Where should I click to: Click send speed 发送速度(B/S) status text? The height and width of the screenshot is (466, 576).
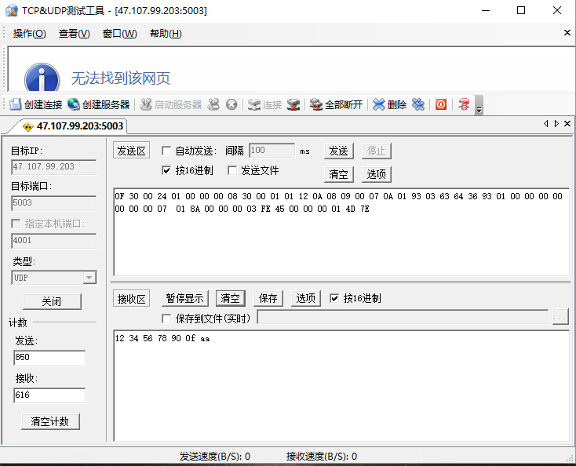215,457
